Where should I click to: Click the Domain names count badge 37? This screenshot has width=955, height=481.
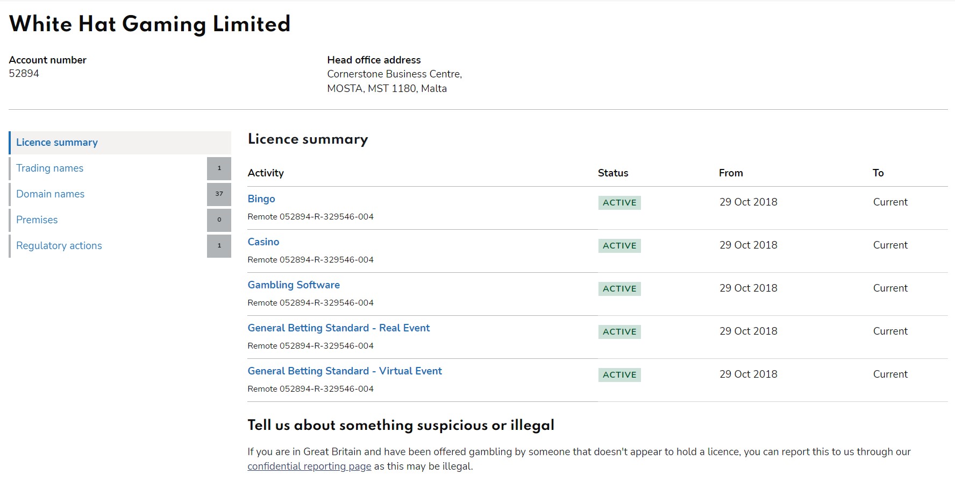(219, 194)
